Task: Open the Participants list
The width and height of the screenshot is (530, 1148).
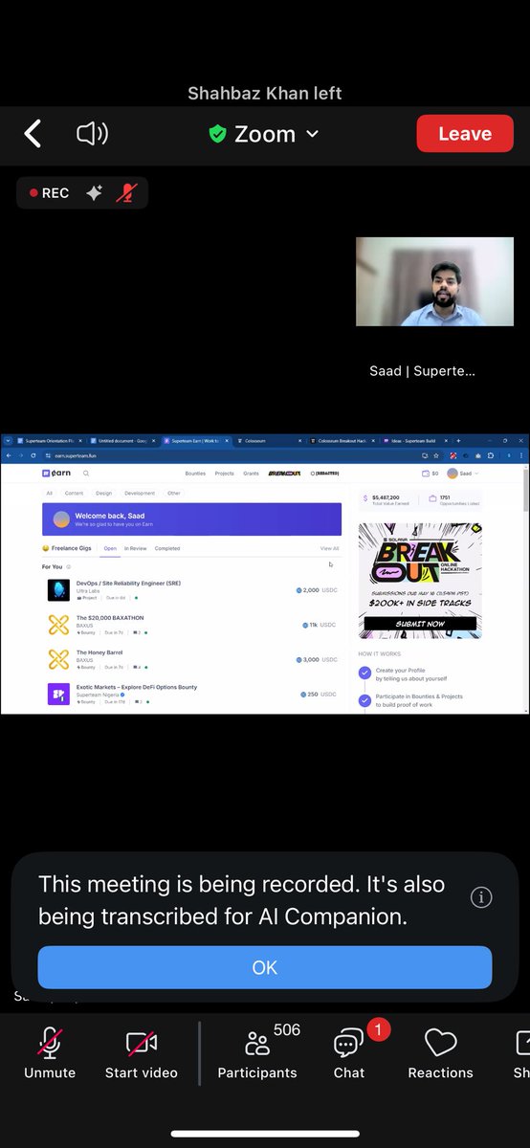Action: (x=257, y=1053)
